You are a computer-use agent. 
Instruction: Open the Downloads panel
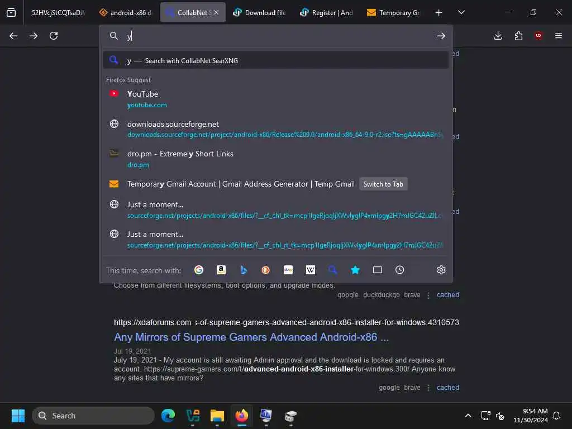point(498,36)
